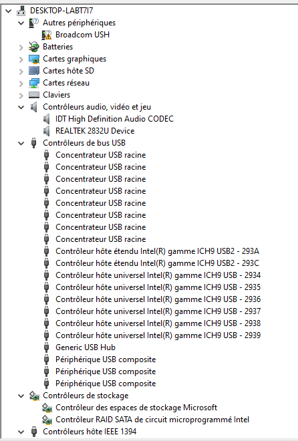Click the DESKTOP-LABT7I7 computer icon
This screenshot has height=441, width=298.
tap(21, 11)
